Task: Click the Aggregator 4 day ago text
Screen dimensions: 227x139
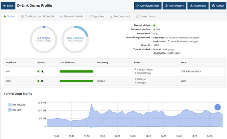Action: click(x=167, y=53)
